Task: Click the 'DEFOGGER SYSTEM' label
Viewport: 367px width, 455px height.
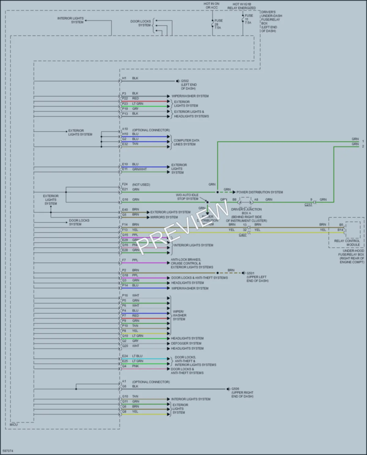Action: tap(186, 343)
